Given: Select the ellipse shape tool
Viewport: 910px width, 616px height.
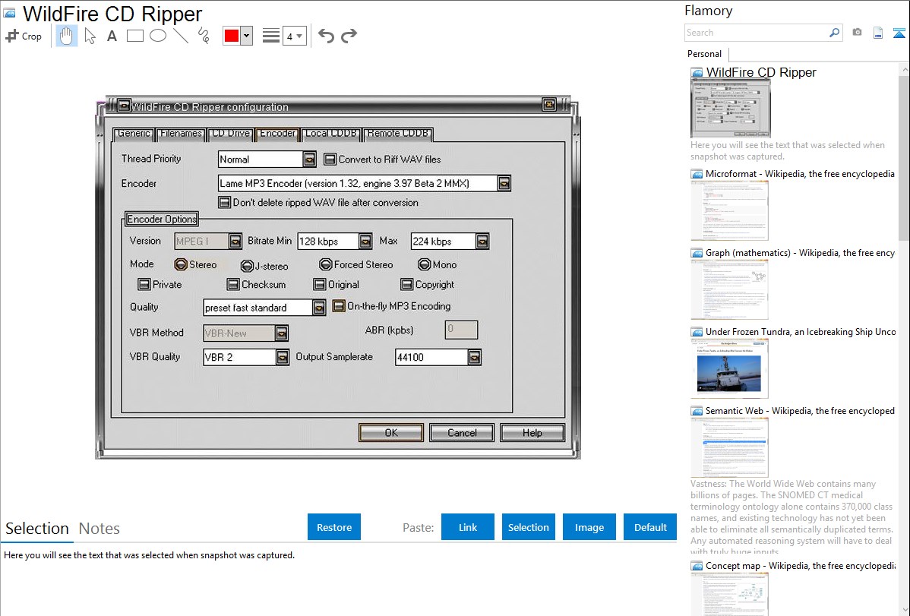Looking at the screenshot, I should [158, 36].
